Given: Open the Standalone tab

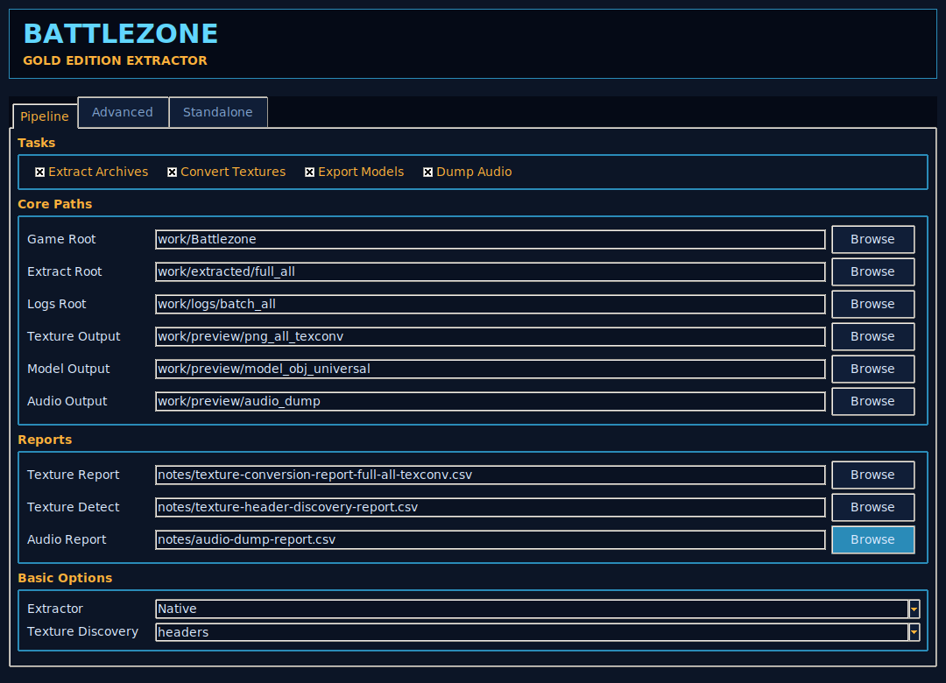Looking at the screenshot, I should pyautogui.click(x=218, y=112).
